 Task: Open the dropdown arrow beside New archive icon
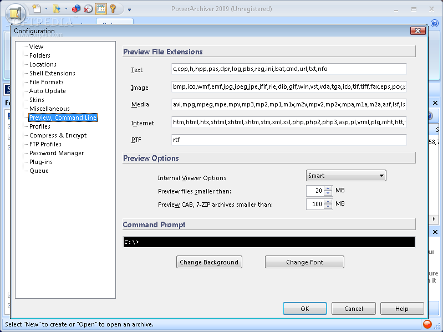click(47, 9)
